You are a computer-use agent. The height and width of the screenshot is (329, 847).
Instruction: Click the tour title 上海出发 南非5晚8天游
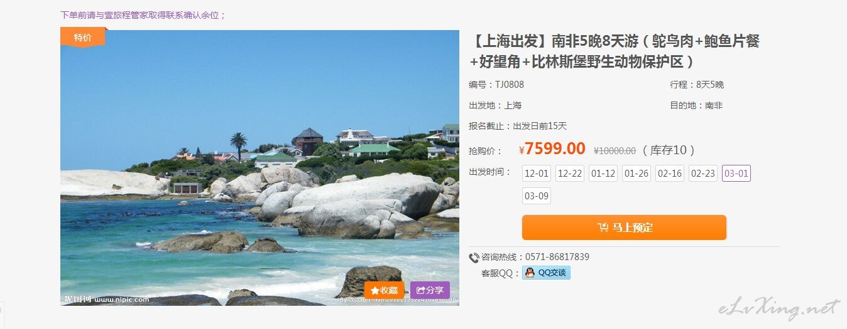[615, 51]
